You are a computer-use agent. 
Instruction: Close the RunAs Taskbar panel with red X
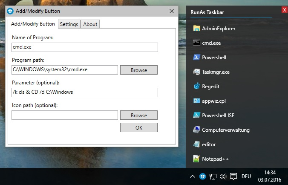pyautogui.click(x=285, y=9)
